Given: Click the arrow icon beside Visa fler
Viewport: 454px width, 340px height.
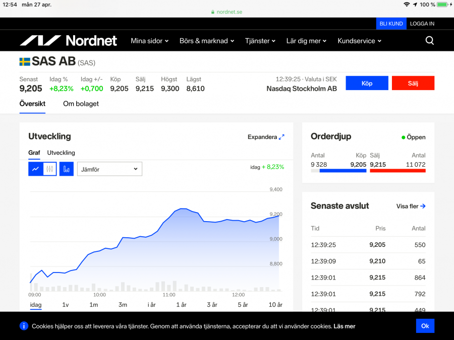Looking at the screenshot, I should coord(423,206).
